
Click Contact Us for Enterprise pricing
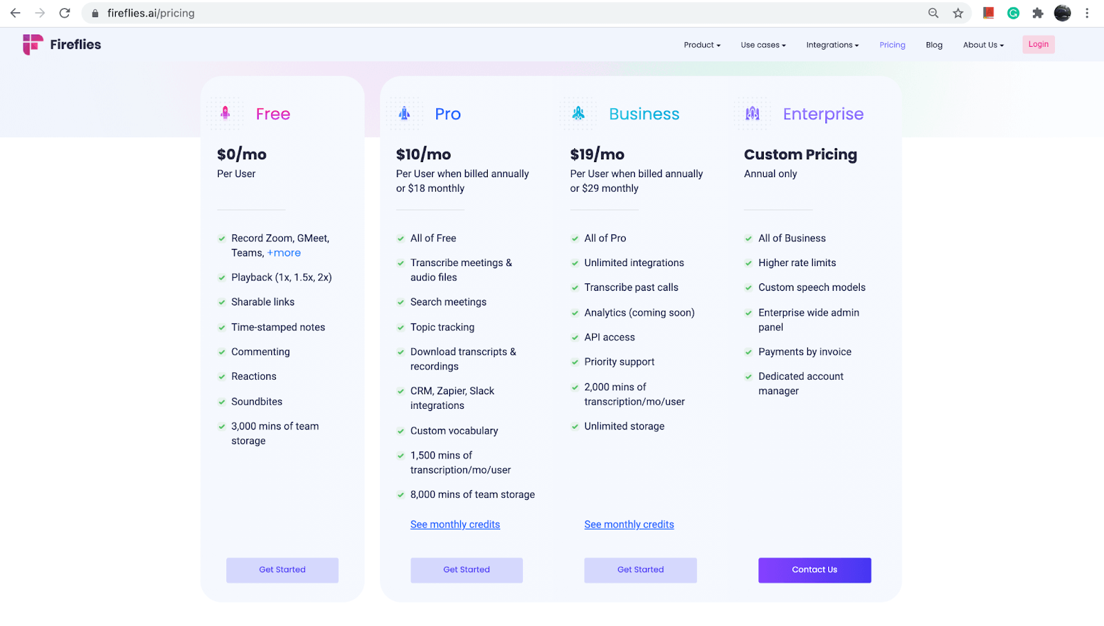[x=814, y=569]
